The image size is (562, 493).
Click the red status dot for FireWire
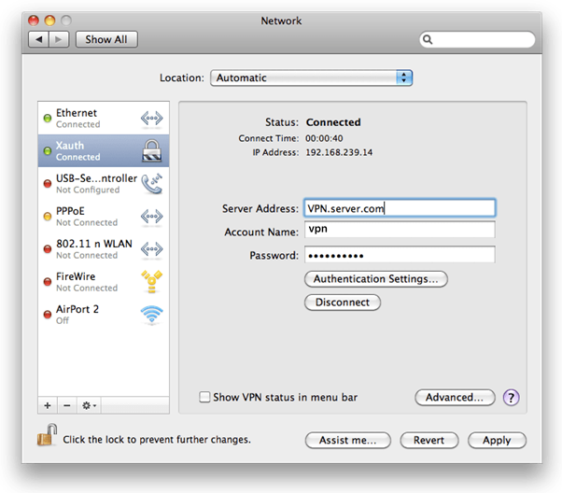click(48, 282)
